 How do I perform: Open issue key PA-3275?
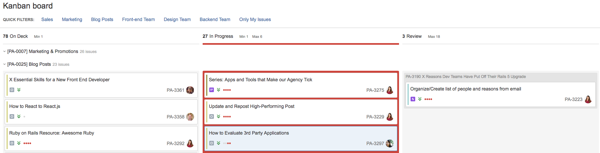(375, 90)
